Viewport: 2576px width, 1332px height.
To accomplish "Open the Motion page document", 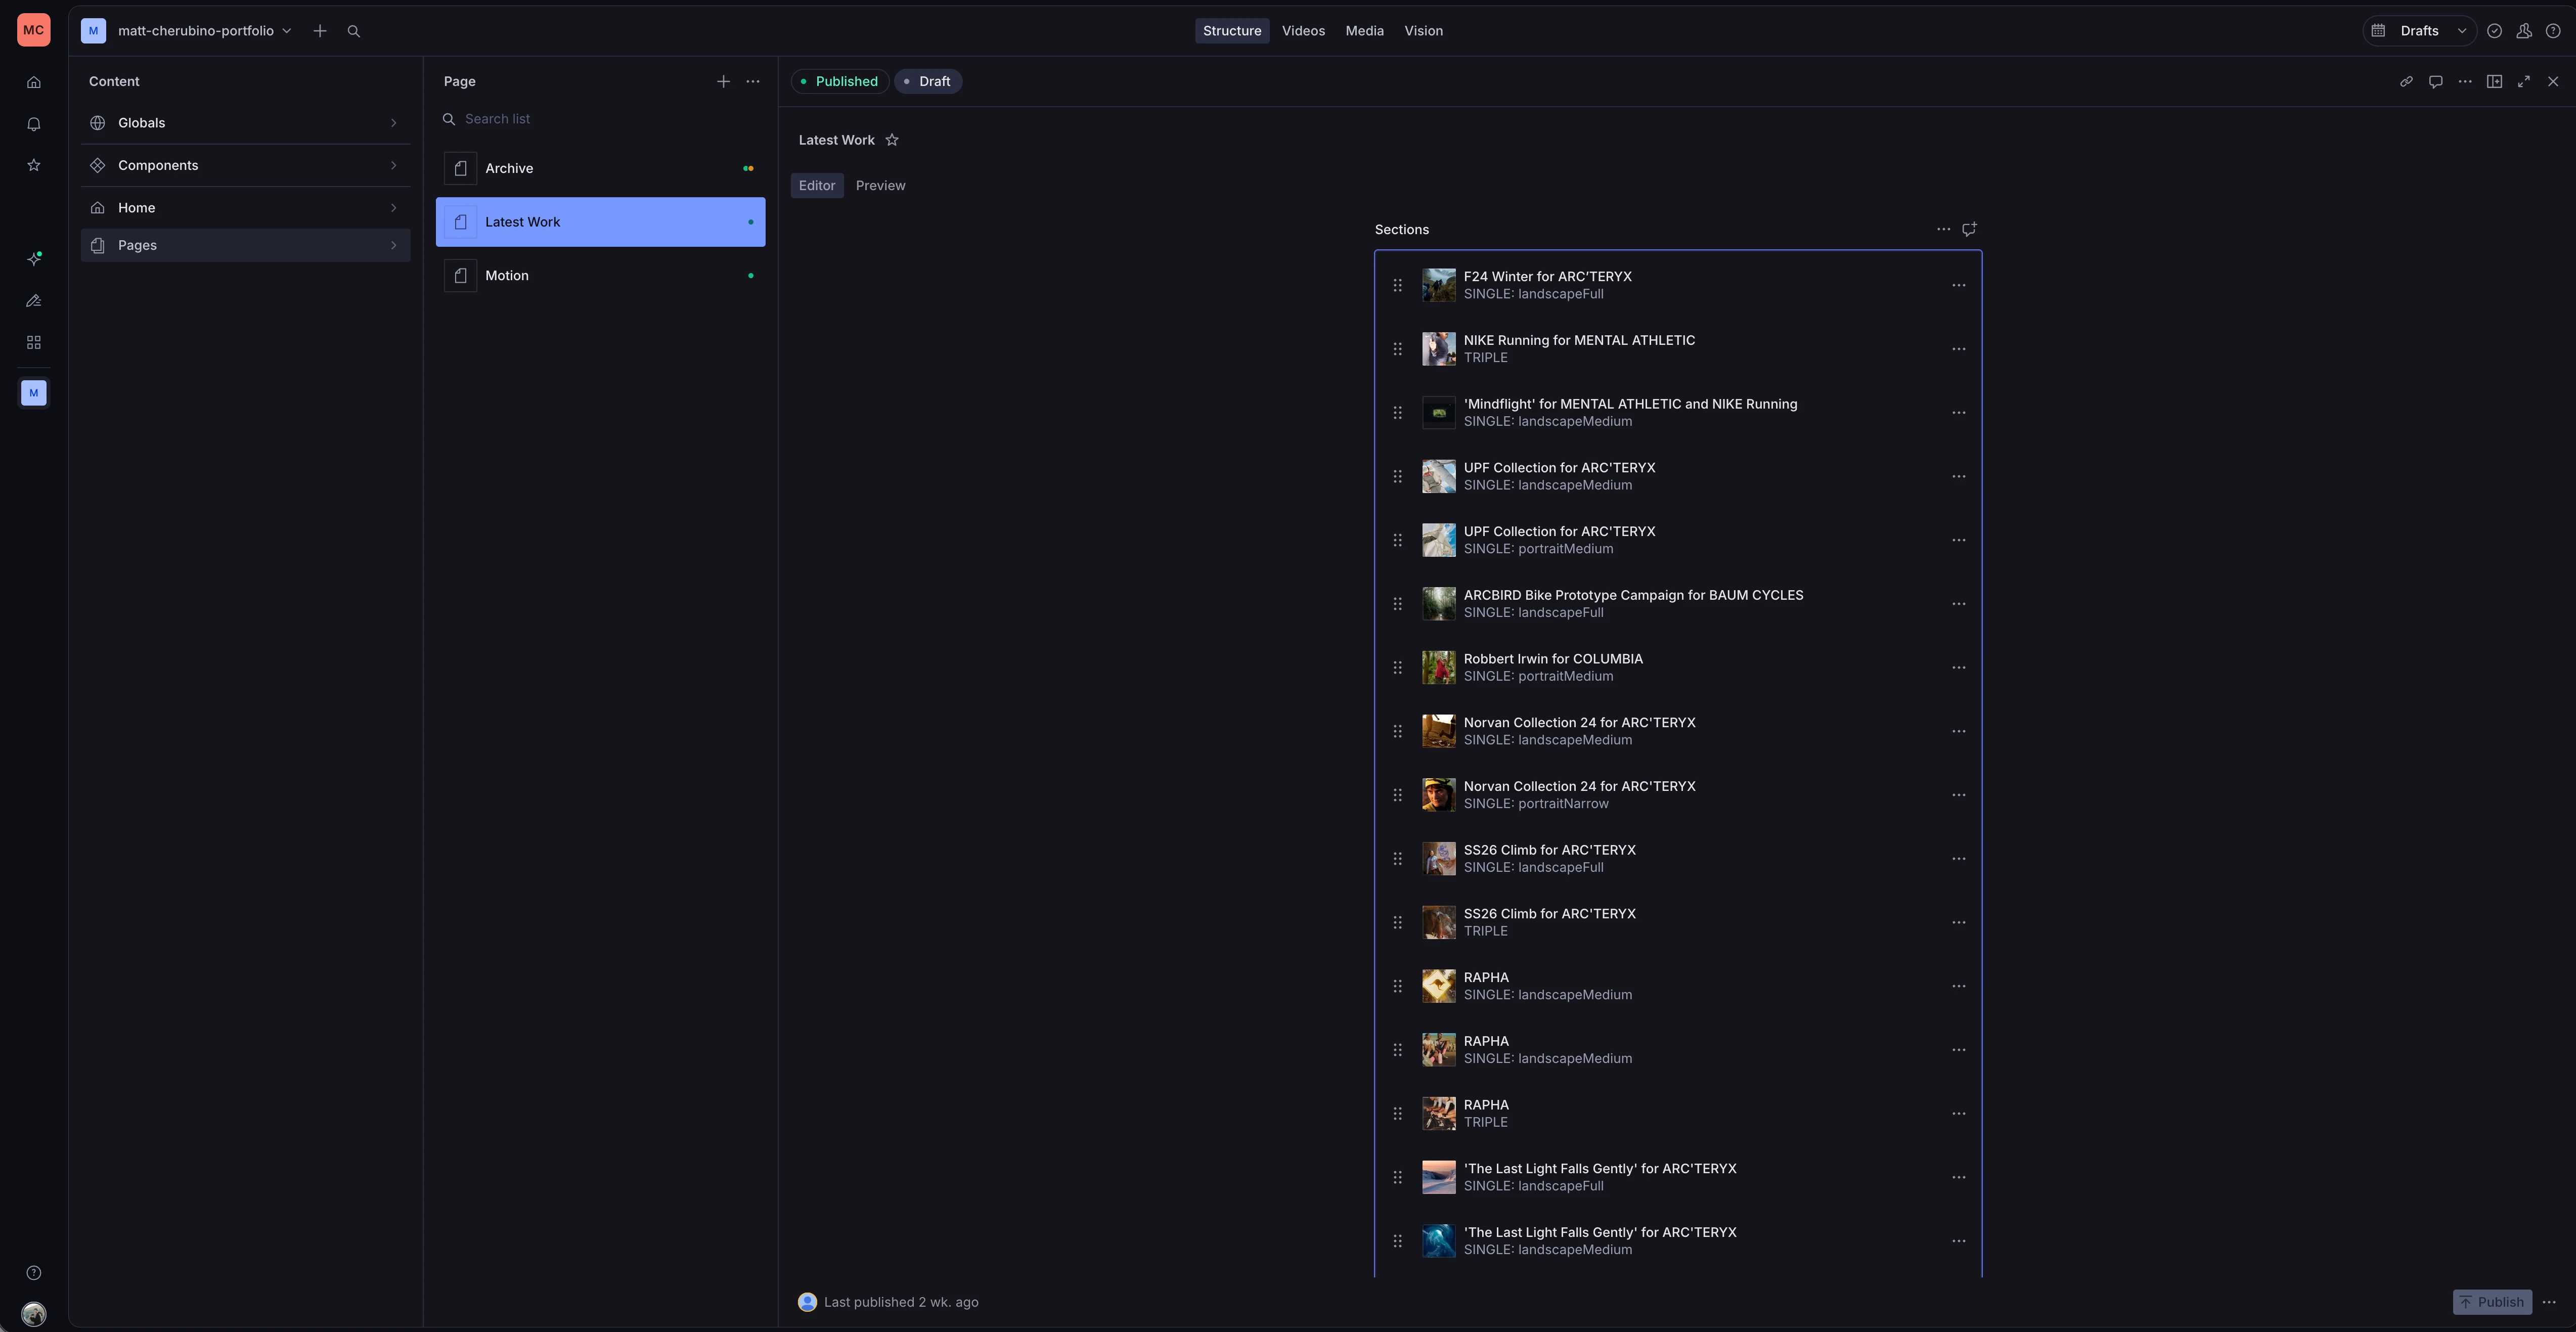I will point(600,275).
